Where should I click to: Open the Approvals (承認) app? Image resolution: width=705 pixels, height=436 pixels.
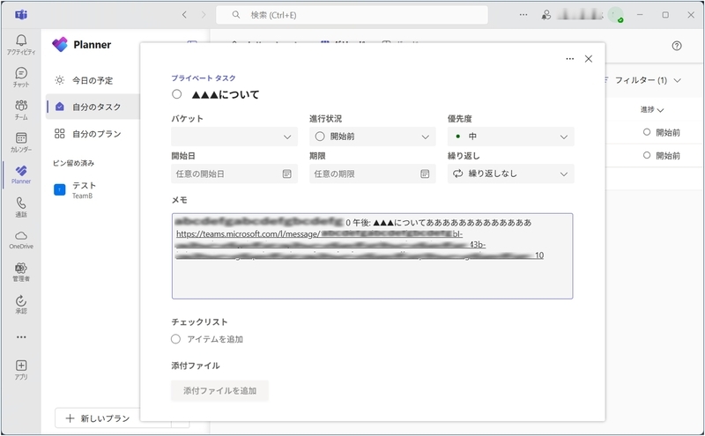point(20,304)
